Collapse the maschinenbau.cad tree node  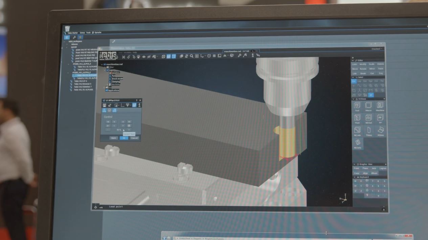(x=102, y=64)
